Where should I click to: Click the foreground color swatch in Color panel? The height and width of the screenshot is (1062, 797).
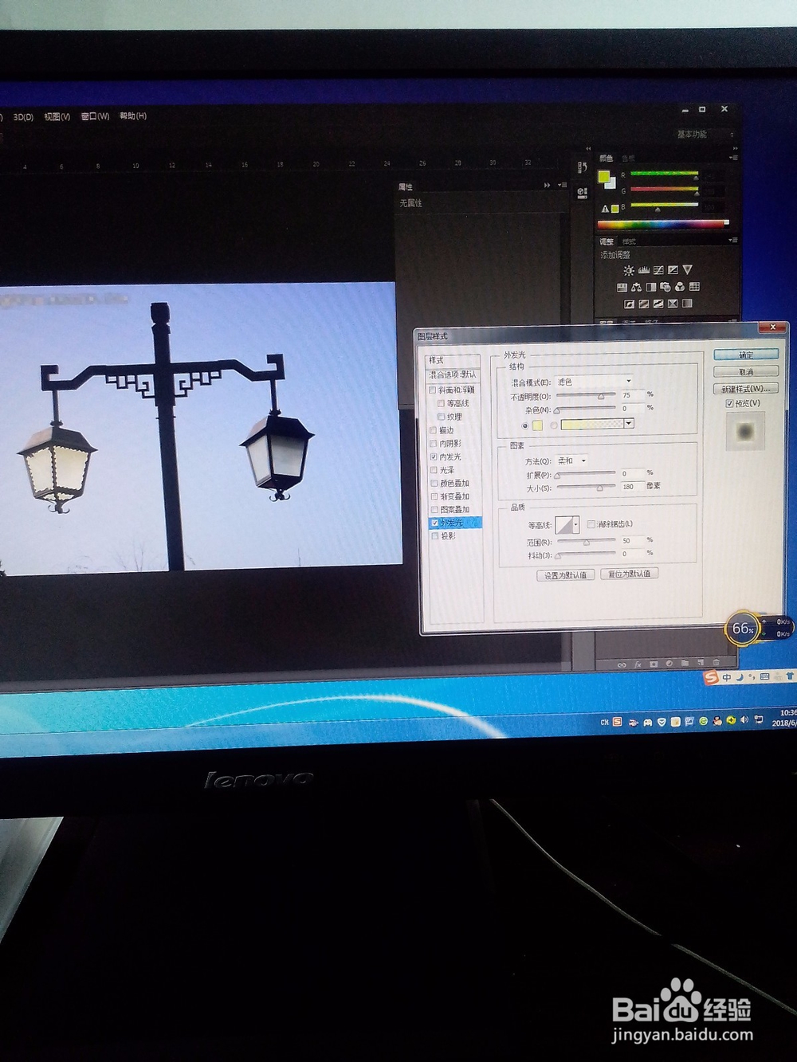[x=603, y=176]
